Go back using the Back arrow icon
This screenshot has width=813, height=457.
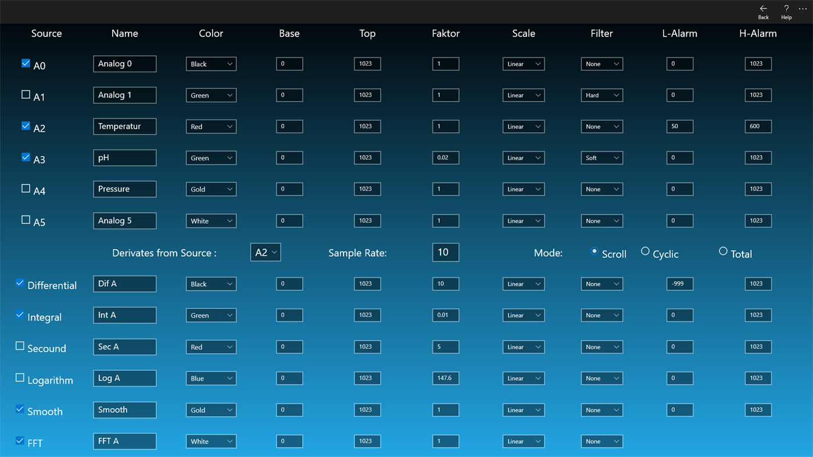[x=763, y=9]
